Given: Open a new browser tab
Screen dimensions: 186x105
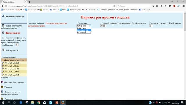Looking at the screenshot, I should (29, 2).
